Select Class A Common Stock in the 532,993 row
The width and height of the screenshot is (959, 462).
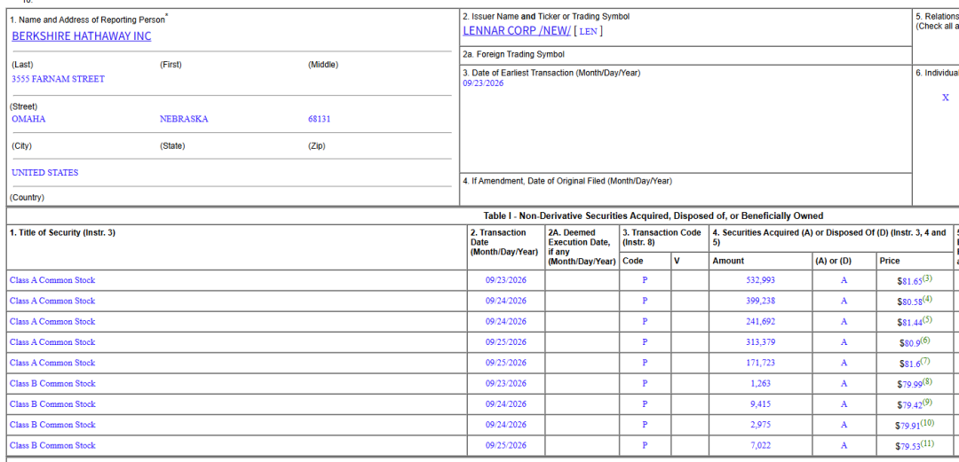[x=52, y=280]
